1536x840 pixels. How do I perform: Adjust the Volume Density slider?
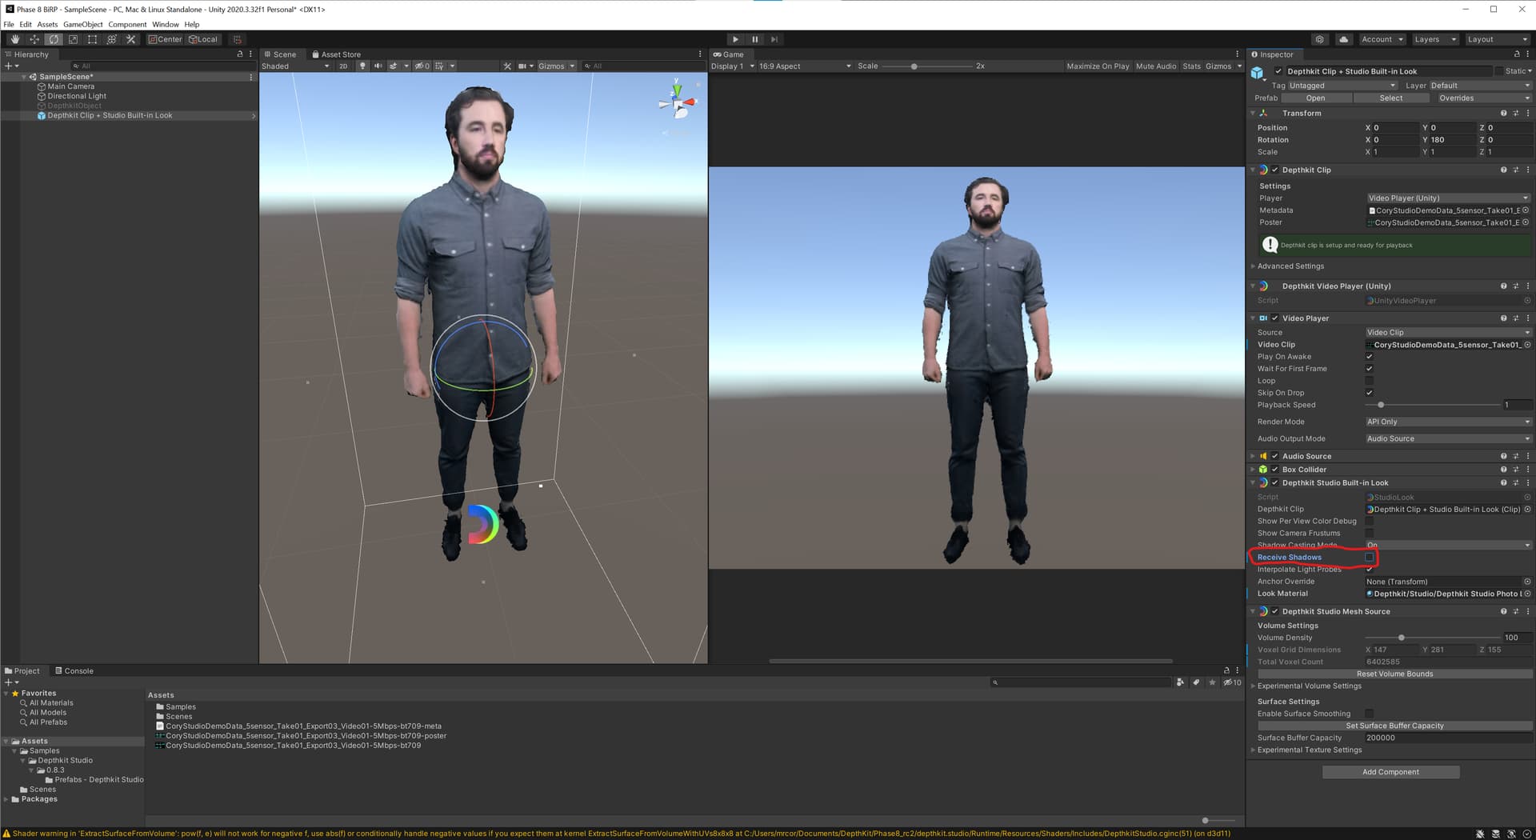click(x=1401, y=638)
